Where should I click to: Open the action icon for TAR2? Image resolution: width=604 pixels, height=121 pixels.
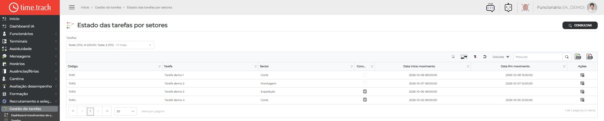coord(582,83)
